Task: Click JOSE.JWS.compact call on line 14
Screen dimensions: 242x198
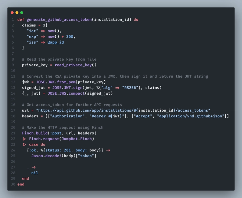Action: click(80, 93)
